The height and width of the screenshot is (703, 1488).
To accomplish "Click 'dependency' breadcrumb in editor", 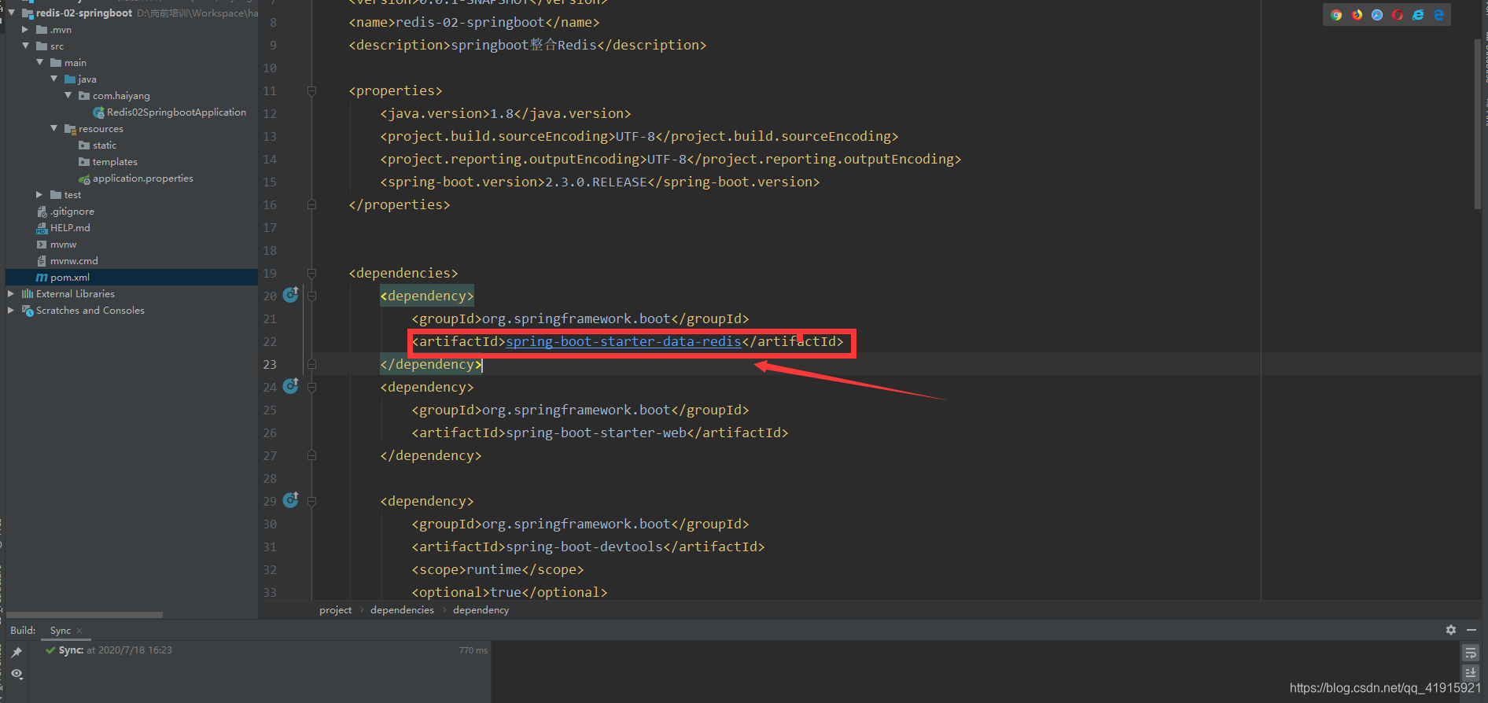I will point(481,610).
